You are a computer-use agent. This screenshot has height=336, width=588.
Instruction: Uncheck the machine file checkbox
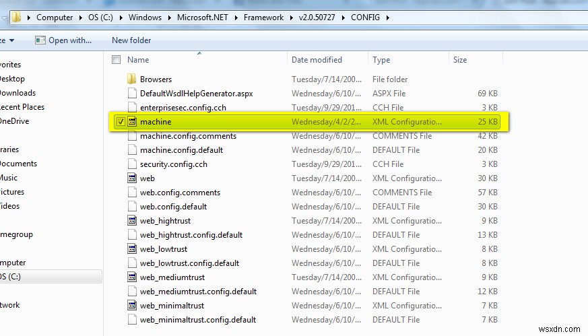point(121,121)
